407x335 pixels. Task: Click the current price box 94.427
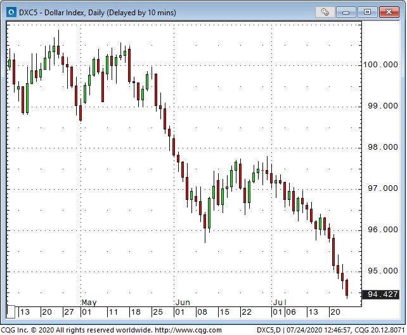pos(380,294)
